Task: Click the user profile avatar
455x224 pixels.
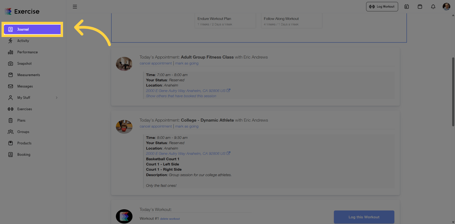Action: pyautogui.click(x=446, y=6)
